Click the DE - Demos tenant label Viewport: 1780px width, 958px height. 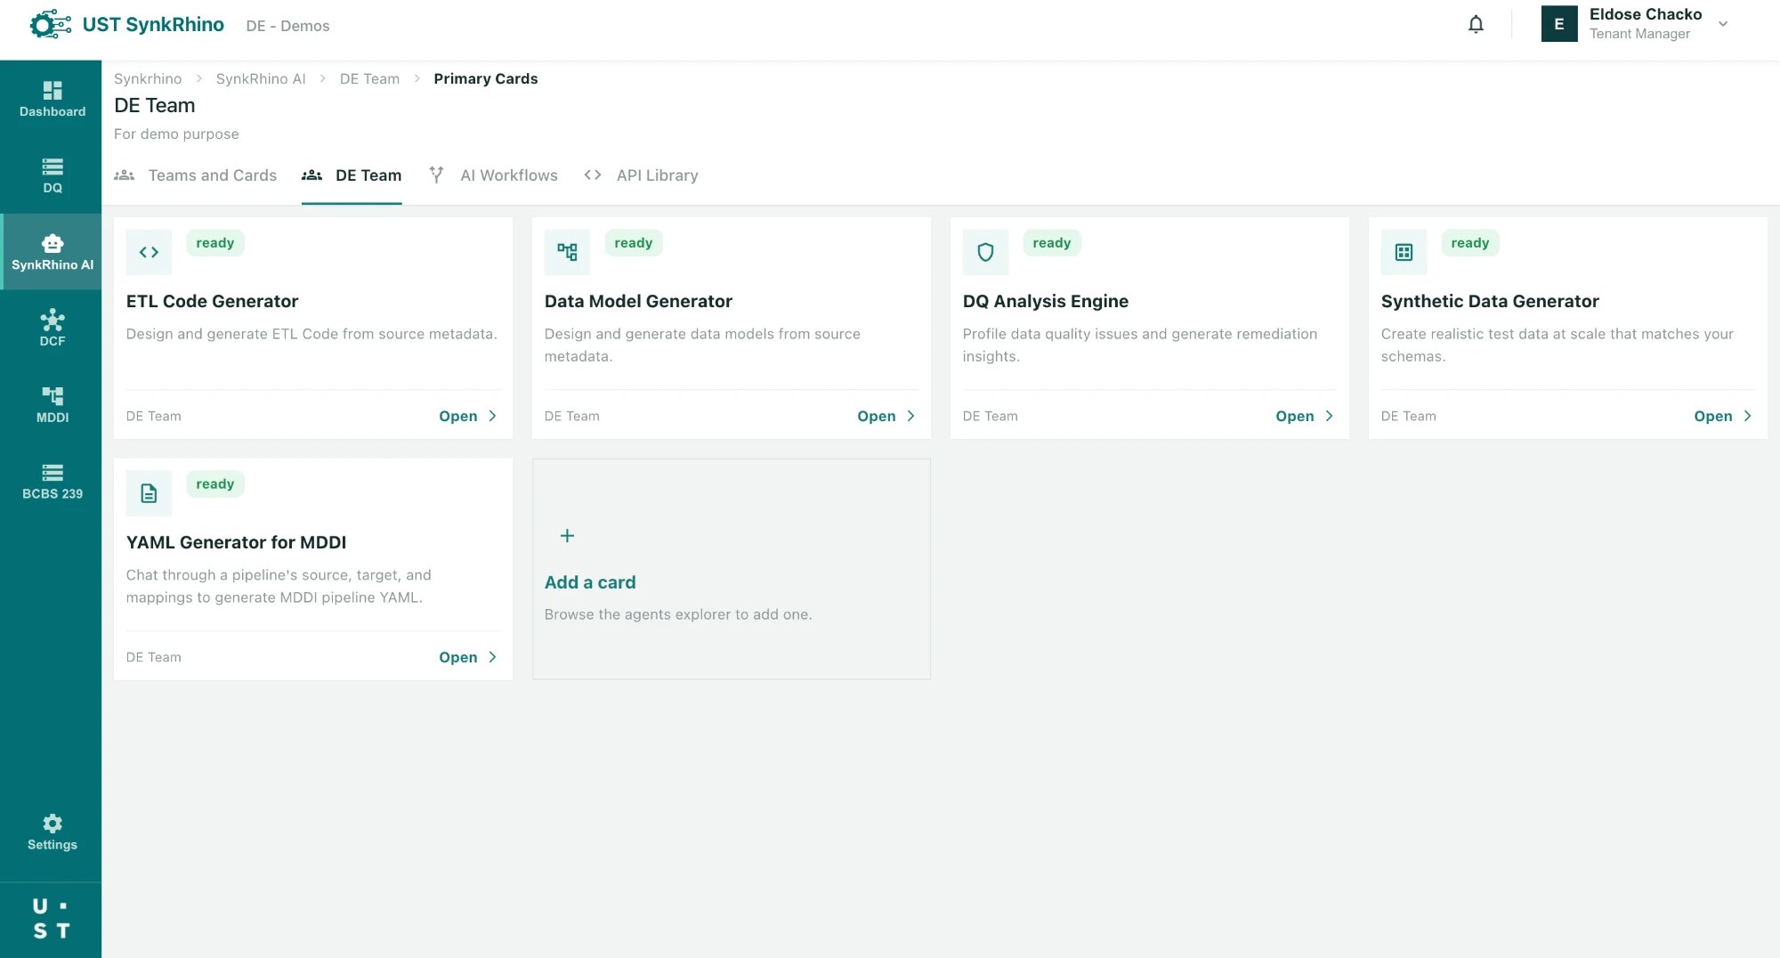[287, 26]
